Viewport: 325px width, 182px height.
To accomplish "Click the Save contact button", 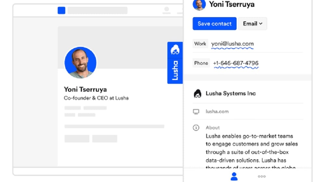I will point(214,24).
